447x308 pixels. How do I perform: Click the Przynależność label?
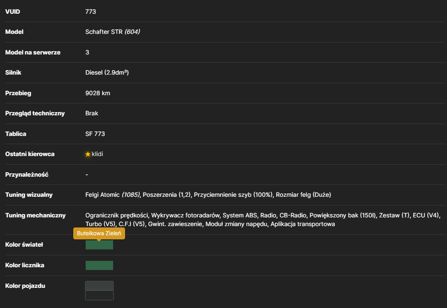point(27,175)
